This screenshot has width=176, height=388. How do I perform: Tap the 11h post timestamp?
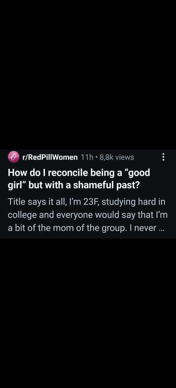click(86, 157)
